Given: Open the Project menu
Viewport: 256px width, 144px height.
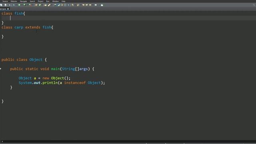Looking at the screenshot, I should click(x=40, y=1).
